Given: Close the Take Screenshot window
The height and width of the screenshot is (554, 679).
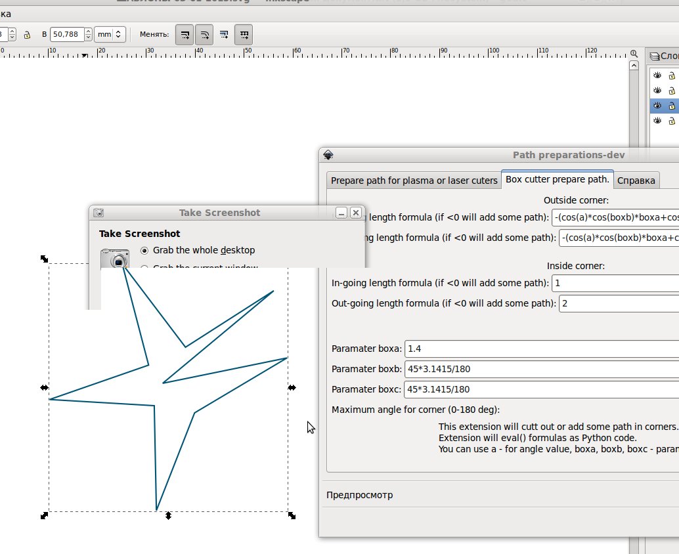Looking at the screenshot, I should pyautogui.click(x=355, y=213).
